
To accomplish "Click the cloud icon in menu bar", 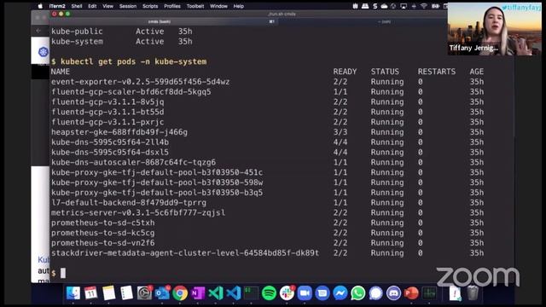I will click(384, 6).
